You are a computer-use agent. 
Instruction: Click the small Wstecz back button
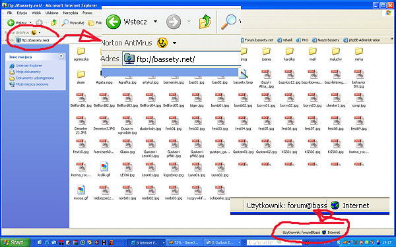(17, 22)
